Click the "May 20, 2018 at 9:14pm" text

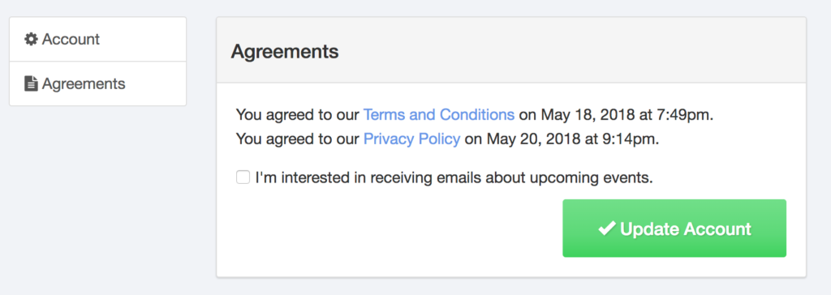tap(572, 139)
